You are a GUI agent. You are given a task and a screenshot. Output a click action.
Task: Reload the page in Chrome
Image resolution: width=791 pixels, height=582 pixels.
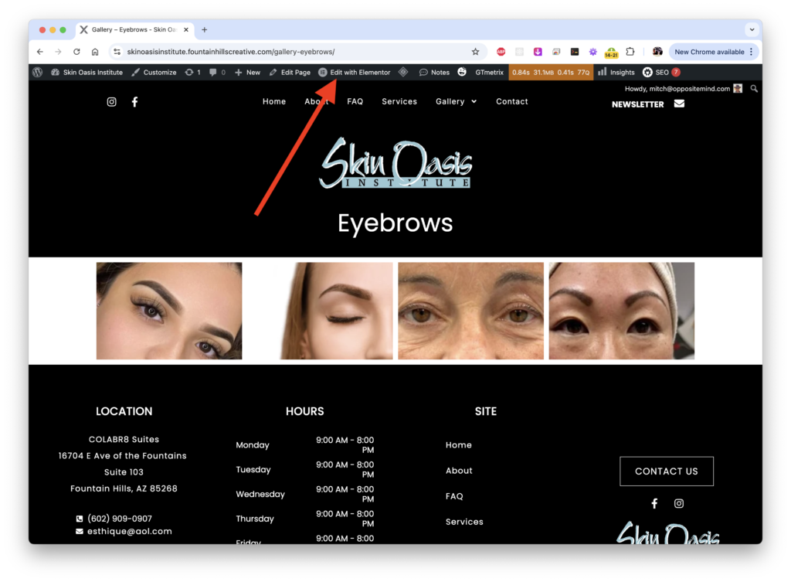(76, 52)
